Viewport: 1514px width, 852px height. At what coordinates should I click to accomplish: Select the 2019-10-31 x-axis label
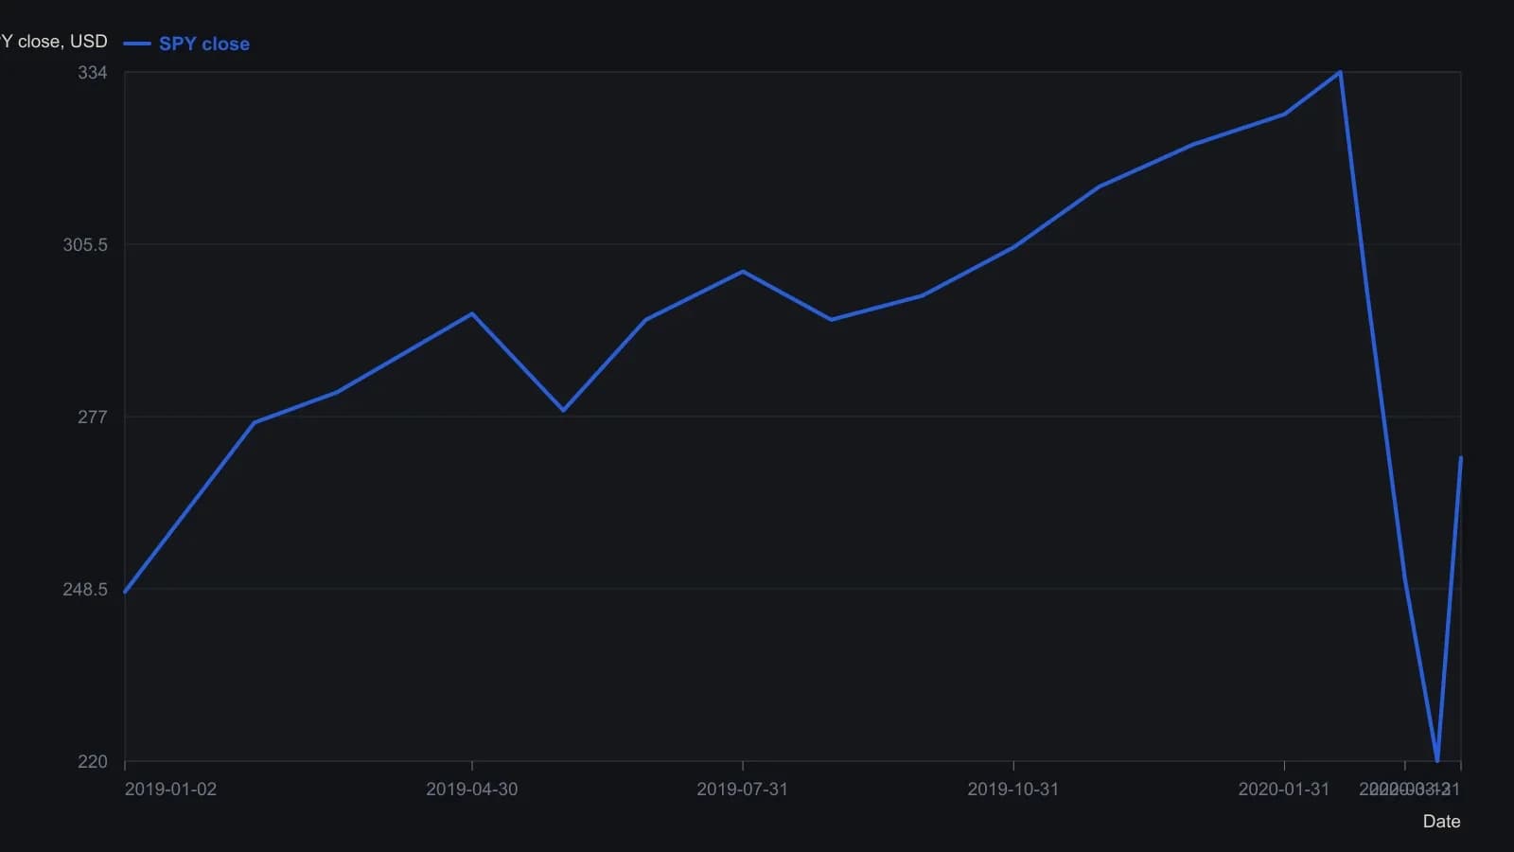tap(1013, 789)
